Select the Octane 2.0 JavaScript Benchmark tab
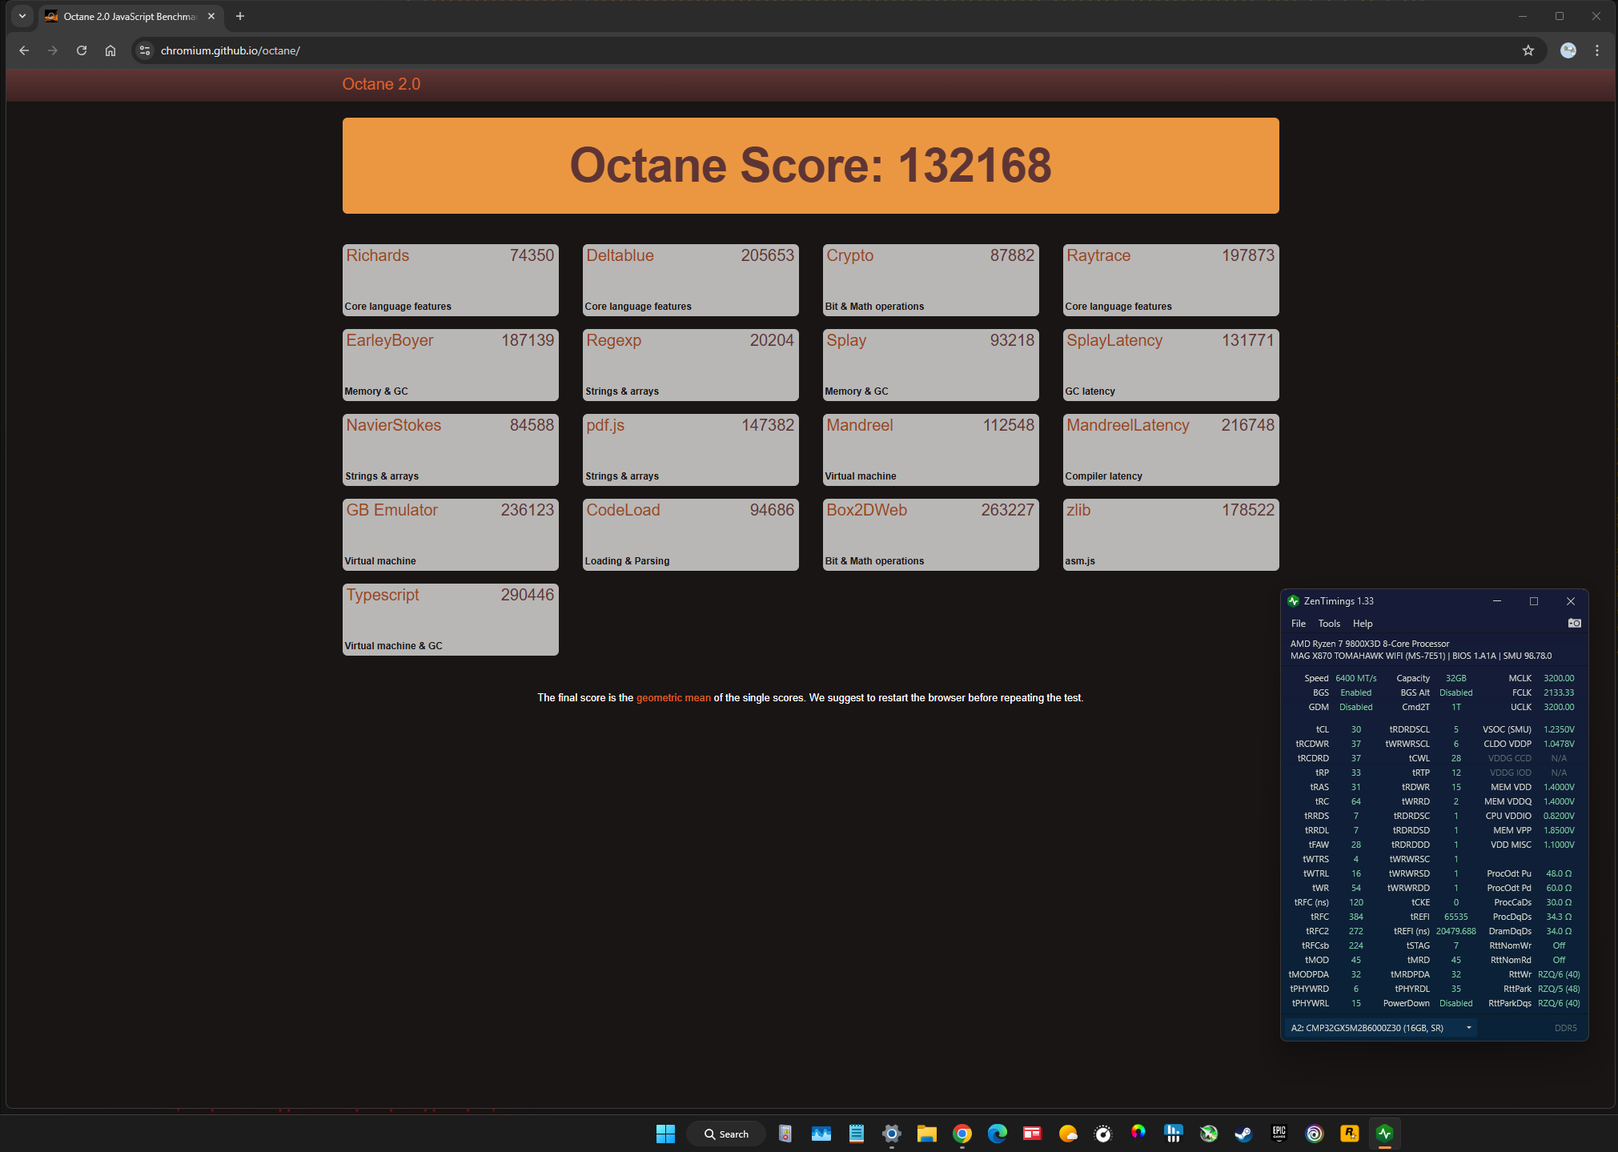The width and height of the screenshot is (1618, 1152). pos(131,16)
